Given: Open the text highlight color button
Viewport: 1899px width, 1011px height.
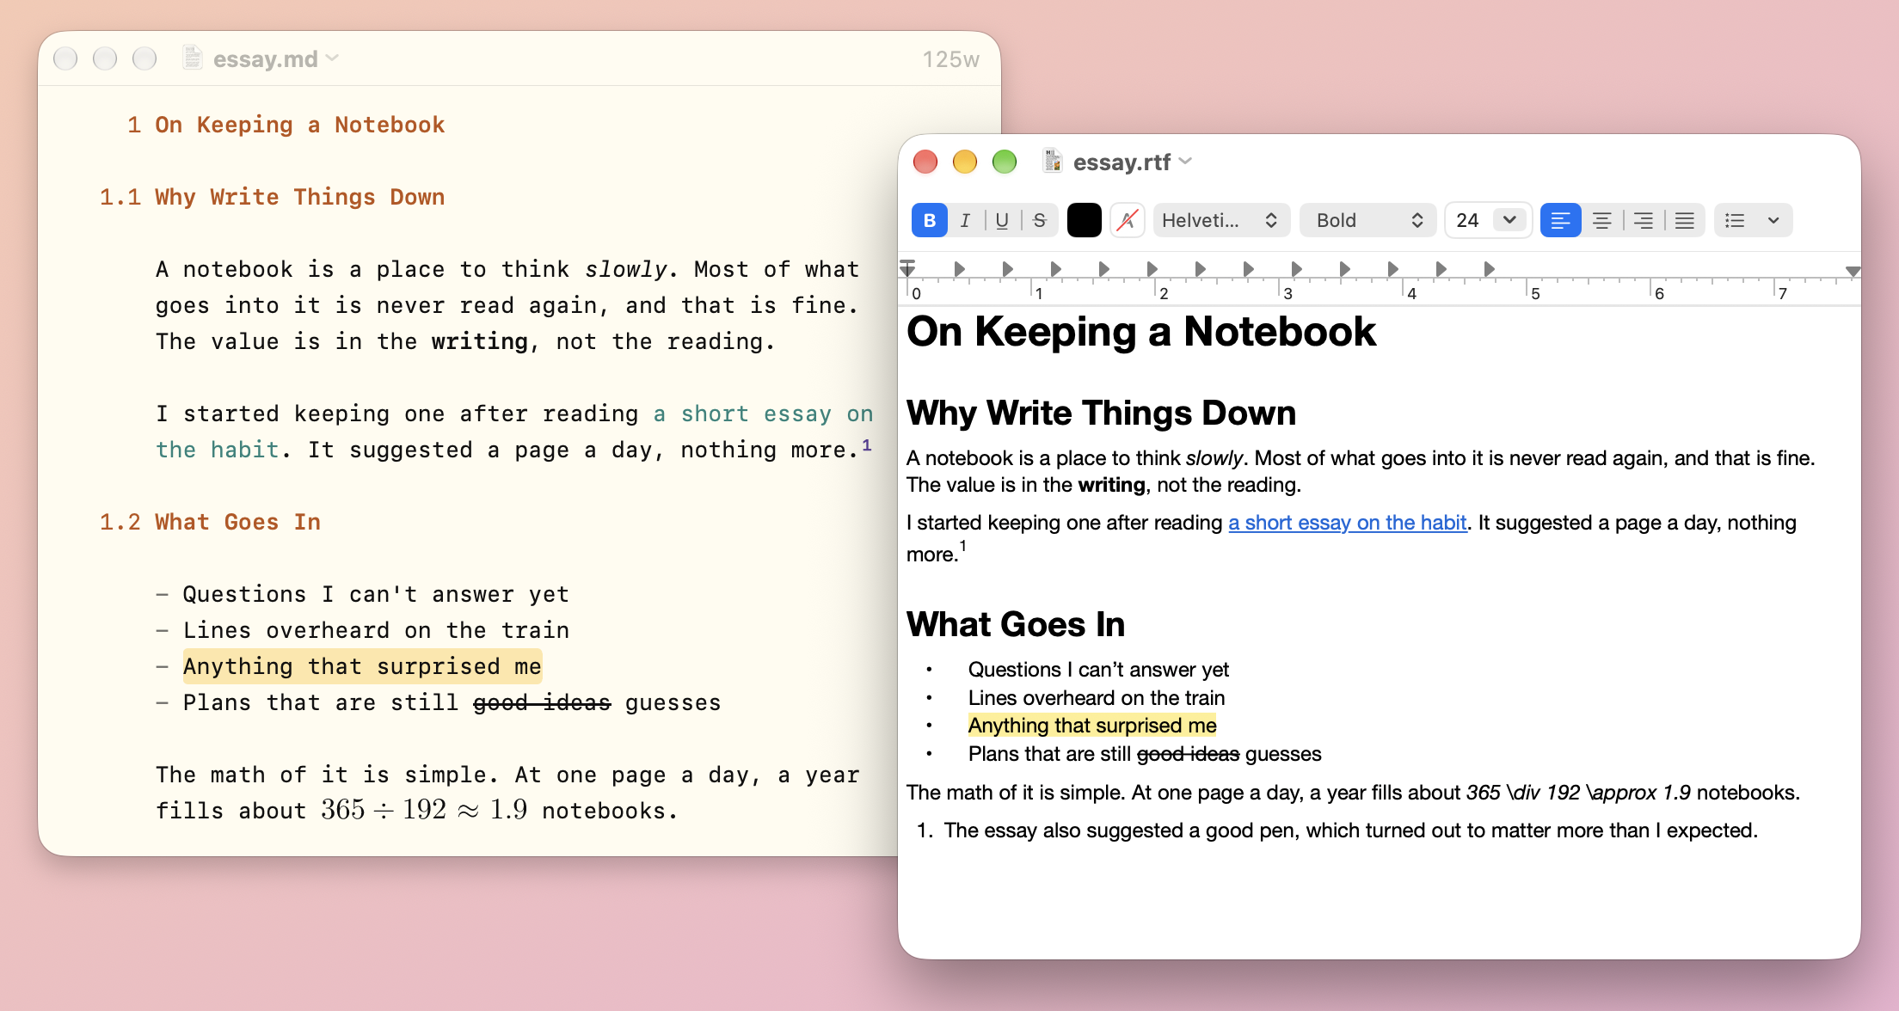Looking at the screenshot, I should coord(1127,221).
